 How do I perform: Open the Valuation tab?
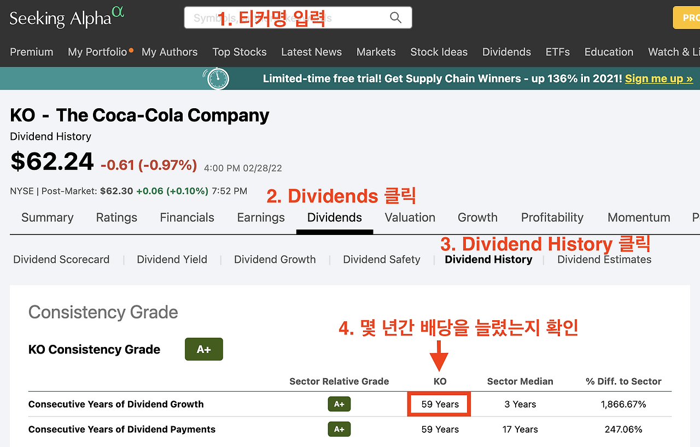point(410,217)
